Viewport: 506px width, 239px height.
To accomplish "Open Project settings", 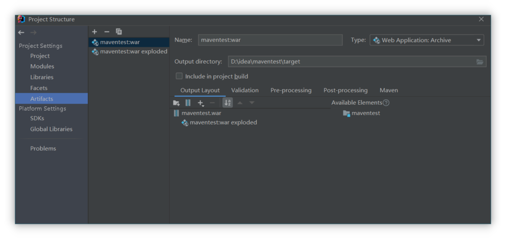I will [40, 56].
